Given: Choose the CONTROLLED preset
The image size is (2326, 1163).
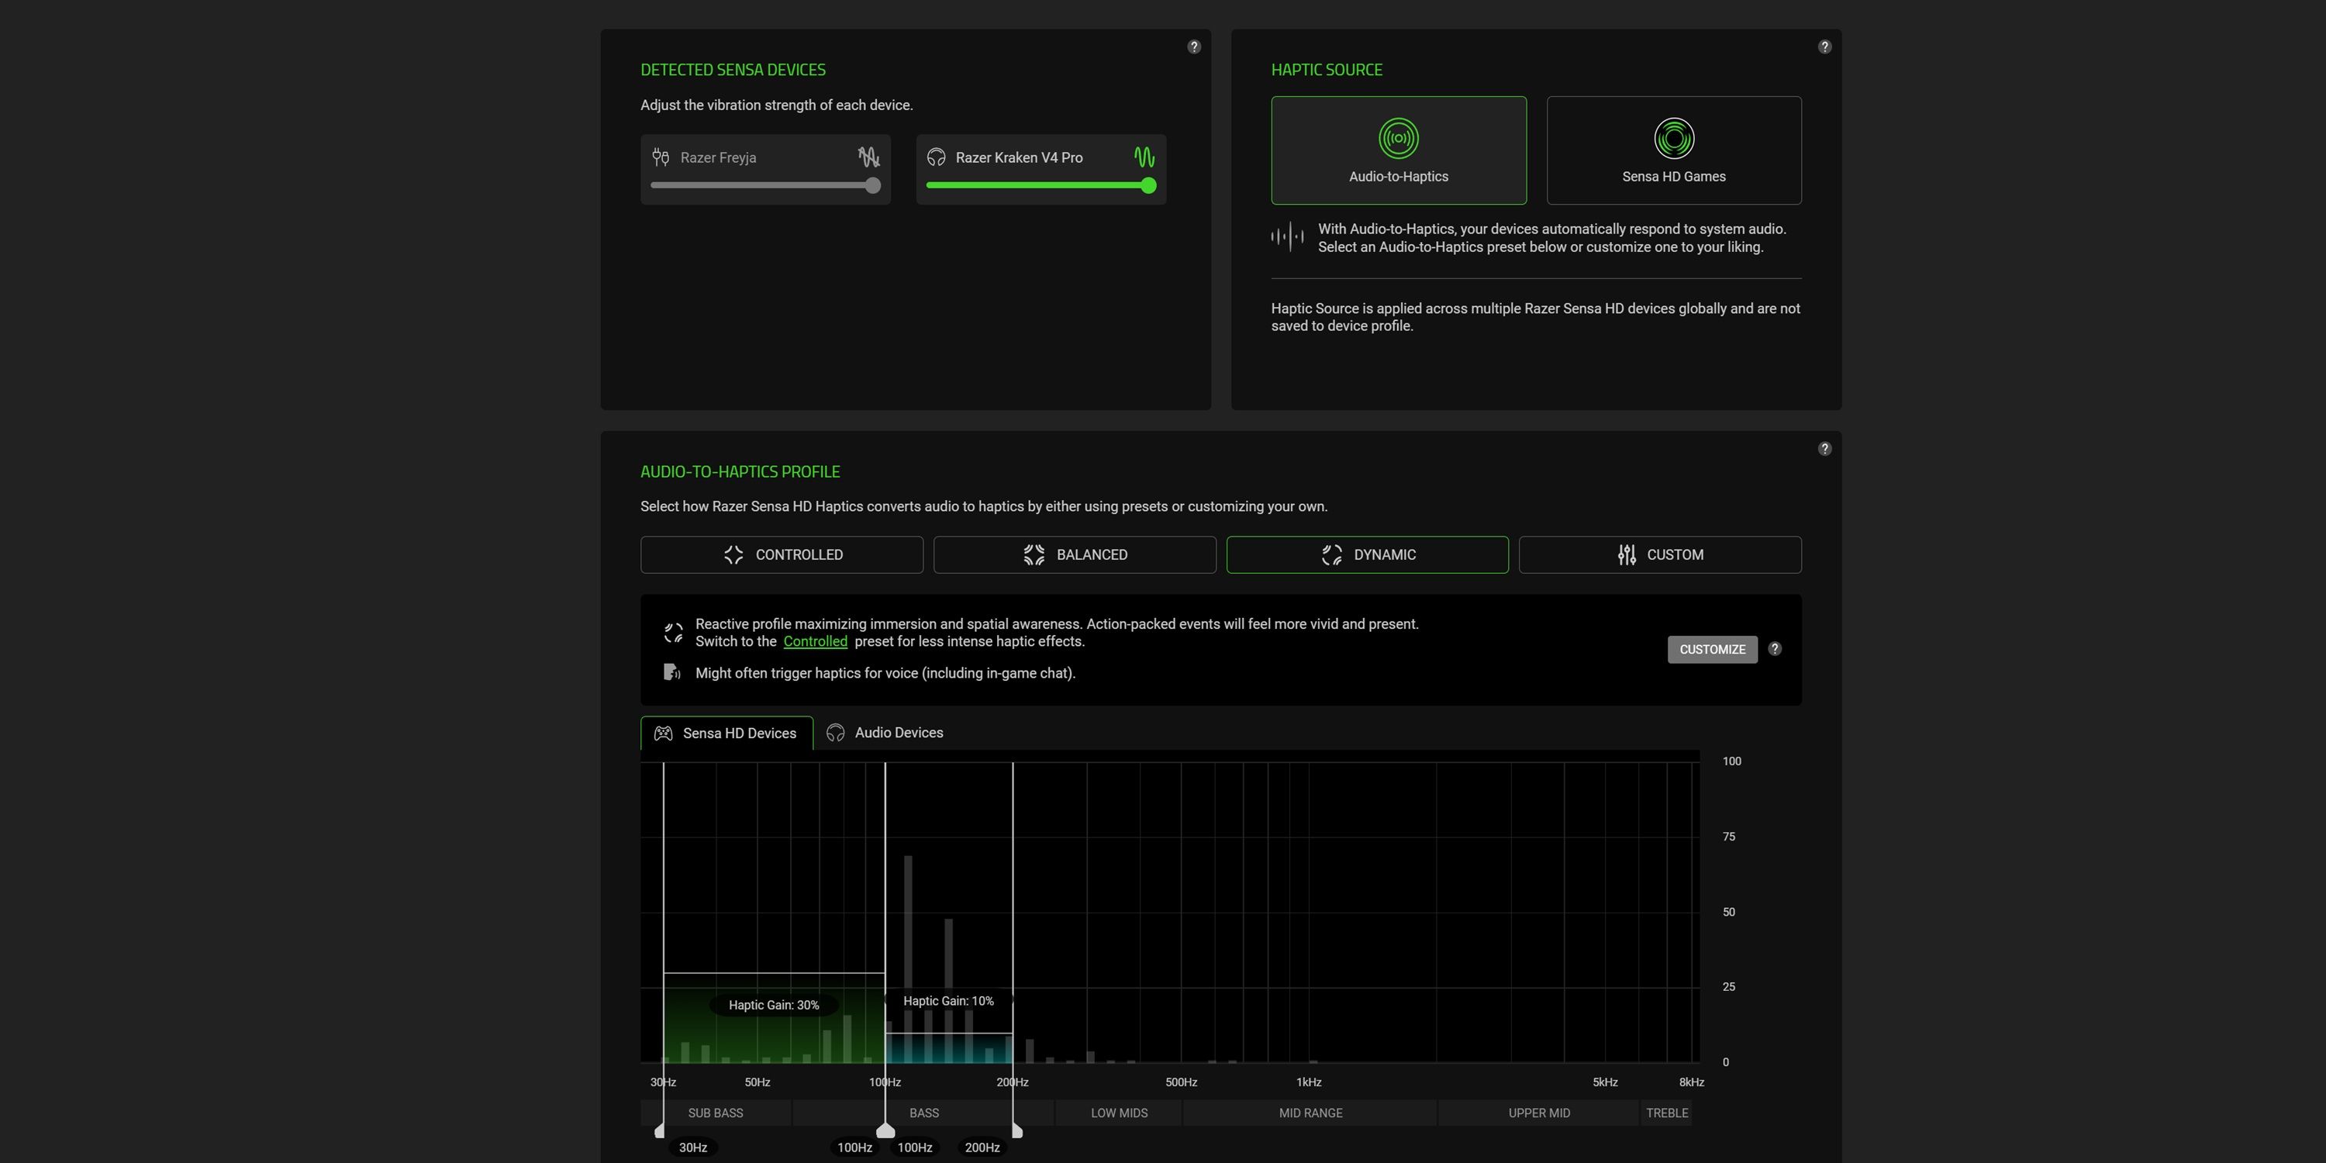Looking at the screenshot, I should 782,554.
